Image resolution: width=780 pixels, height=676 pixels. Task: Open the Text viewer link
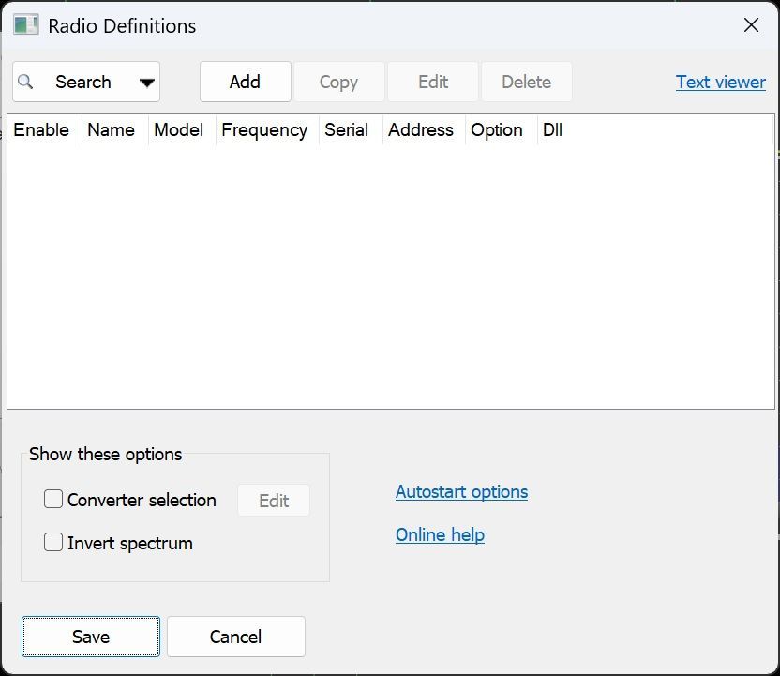point(720,82)
